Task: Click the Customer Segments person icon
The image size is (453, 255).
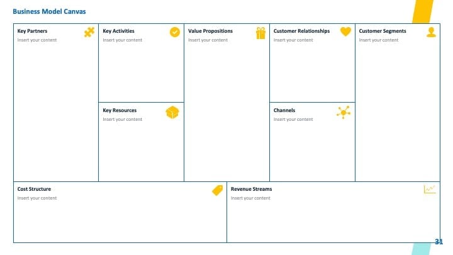Action: [431, 32]
